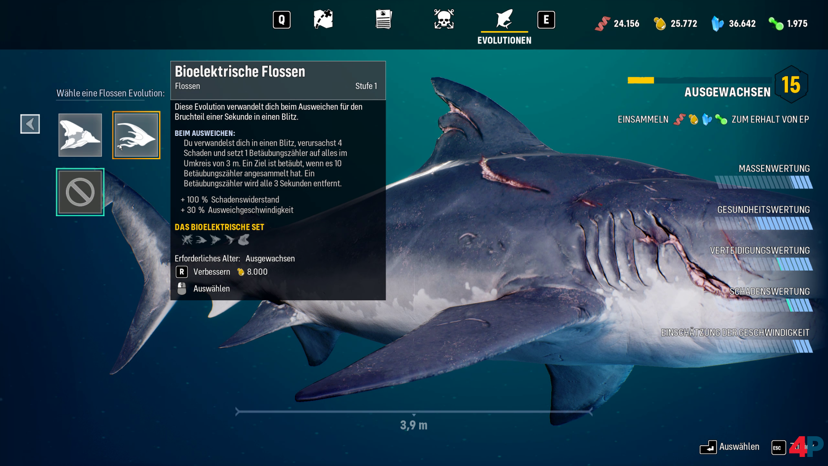Select the bone fins evolution thumbnail
Viewport: 828px width, 466px height.
coord(80,135)
